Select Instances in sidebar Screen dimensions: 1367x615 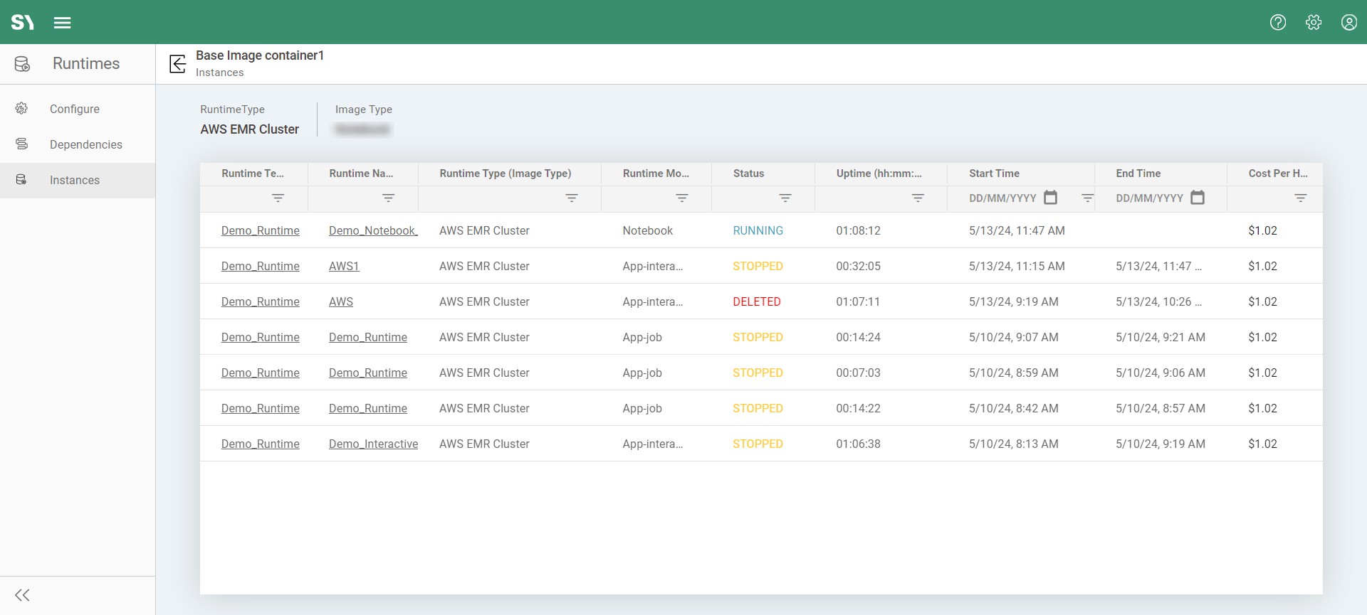[x=75, y=180]
